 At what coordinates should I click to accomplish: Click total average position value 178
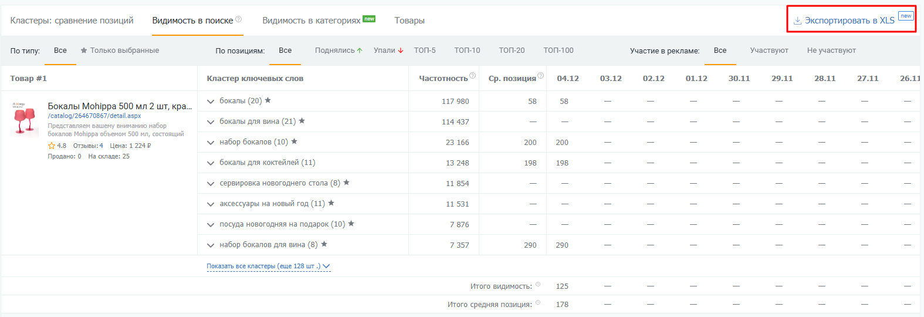click(562, 305)
